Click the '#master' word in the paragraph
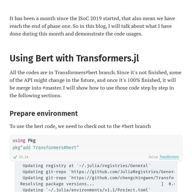192x192 pixels. coord(52,88)
